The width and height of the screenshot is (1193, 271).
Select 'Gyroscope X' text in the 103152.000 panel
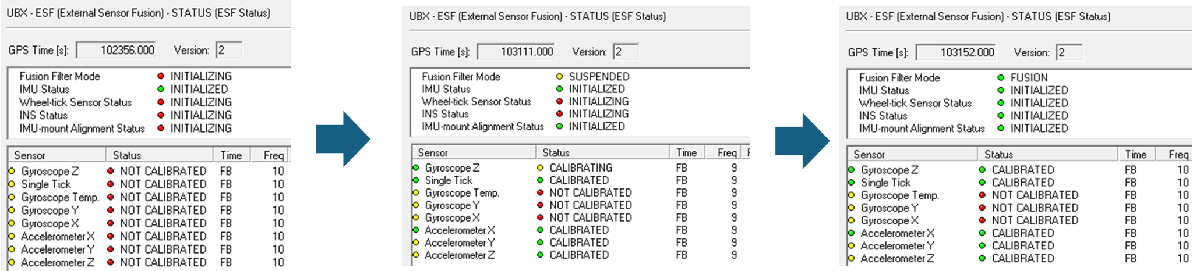click(x=890, y=220)
